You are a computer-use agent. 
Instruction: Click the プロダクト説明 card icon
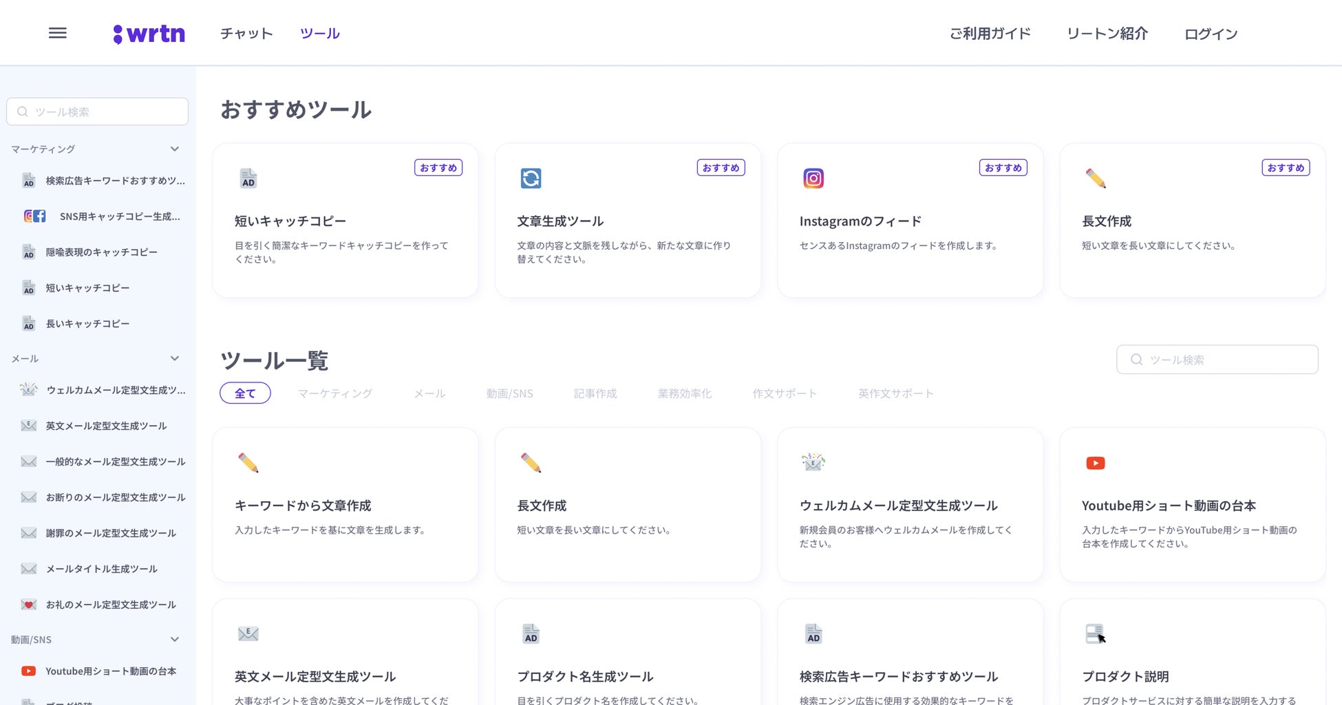click(x=1096, y=633)
